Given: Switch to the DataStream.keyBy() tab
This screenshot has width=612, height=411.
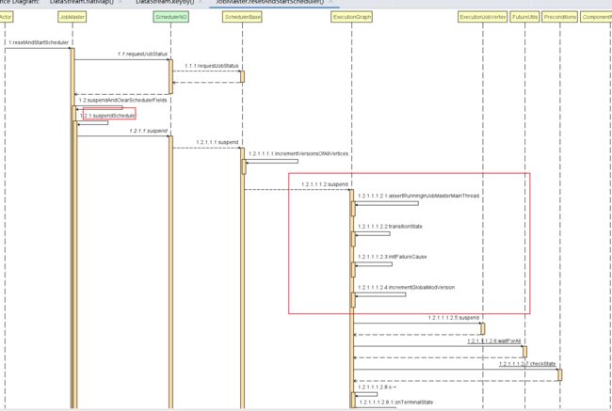Looking at the screenshot, I should [x=165, y=2].
